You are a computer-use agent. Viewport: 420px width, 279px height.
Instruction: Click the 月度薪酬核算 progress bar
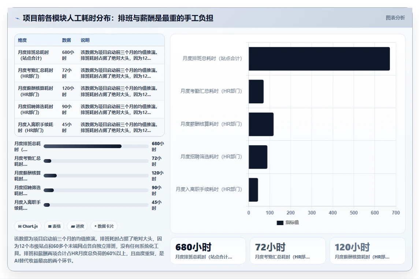point(96,176)
